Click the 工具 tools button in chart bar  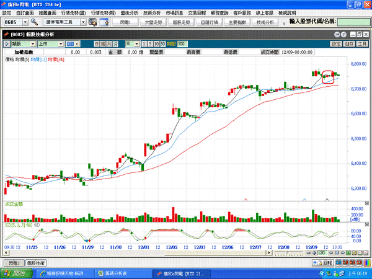[x=362, y=44]
